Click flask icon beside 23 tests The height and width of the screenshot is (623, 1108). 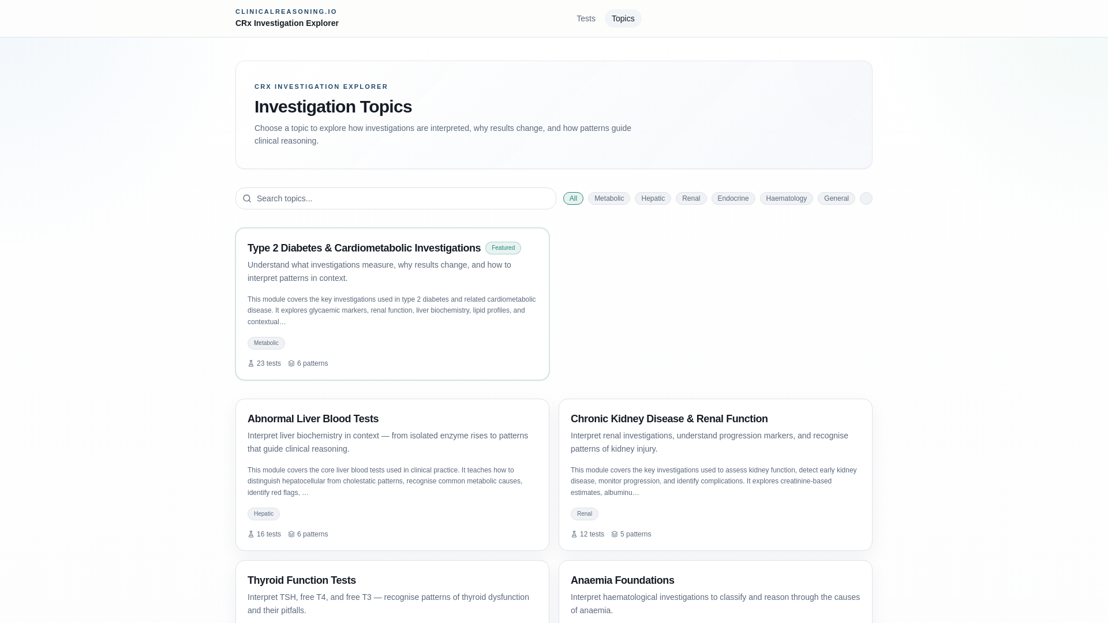pyautogui.click(x=251, y=363)
